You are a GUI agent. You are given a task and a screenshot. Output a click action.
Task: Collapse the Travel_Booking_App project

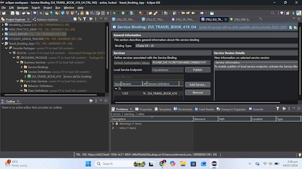click(x=3, y=43)
